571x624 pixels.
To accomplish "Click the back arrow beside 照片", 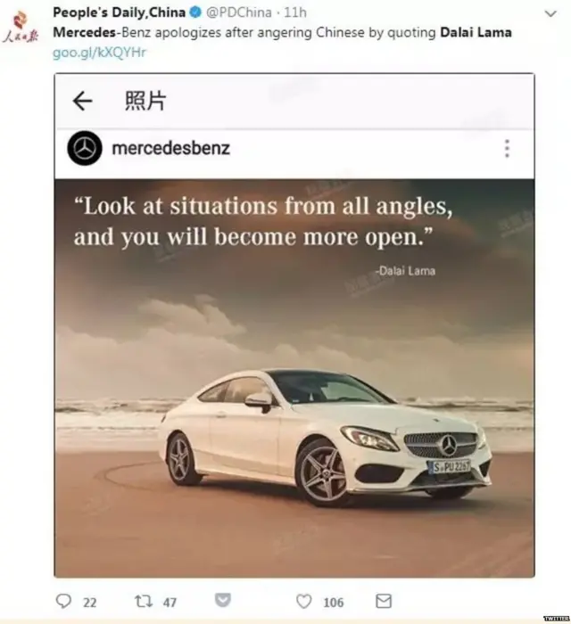I will click(x=82, y=101).
